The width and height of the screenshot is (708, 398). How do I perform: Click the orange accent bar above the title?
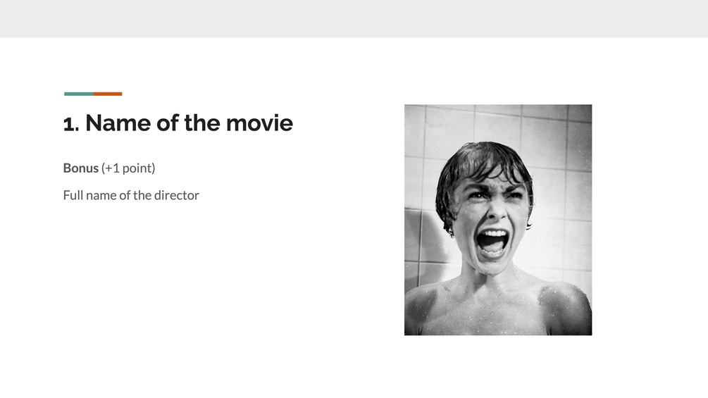(108, 94)
